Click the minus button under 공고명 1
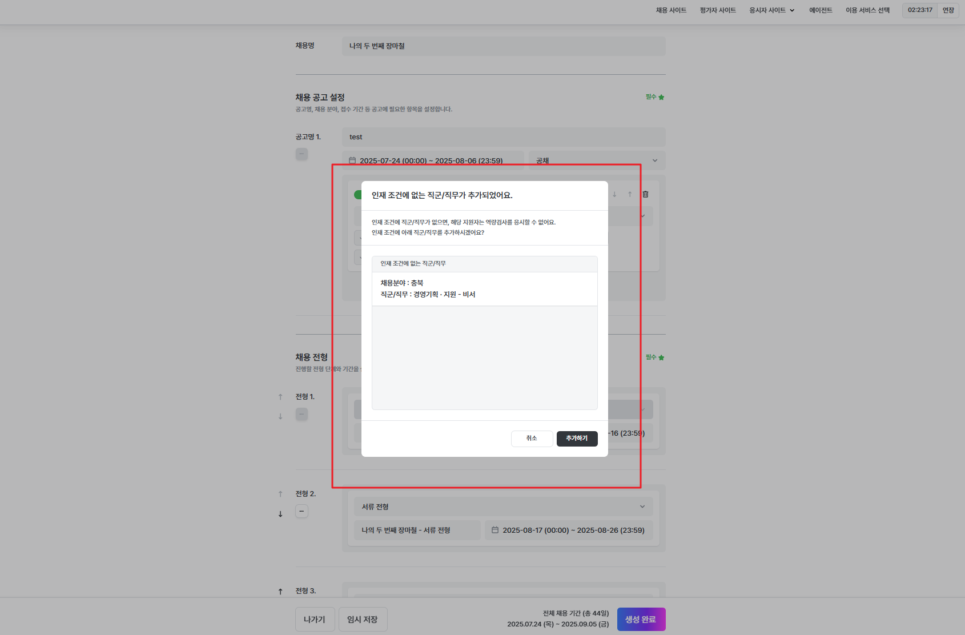965x635 pixels. (301, 154)
